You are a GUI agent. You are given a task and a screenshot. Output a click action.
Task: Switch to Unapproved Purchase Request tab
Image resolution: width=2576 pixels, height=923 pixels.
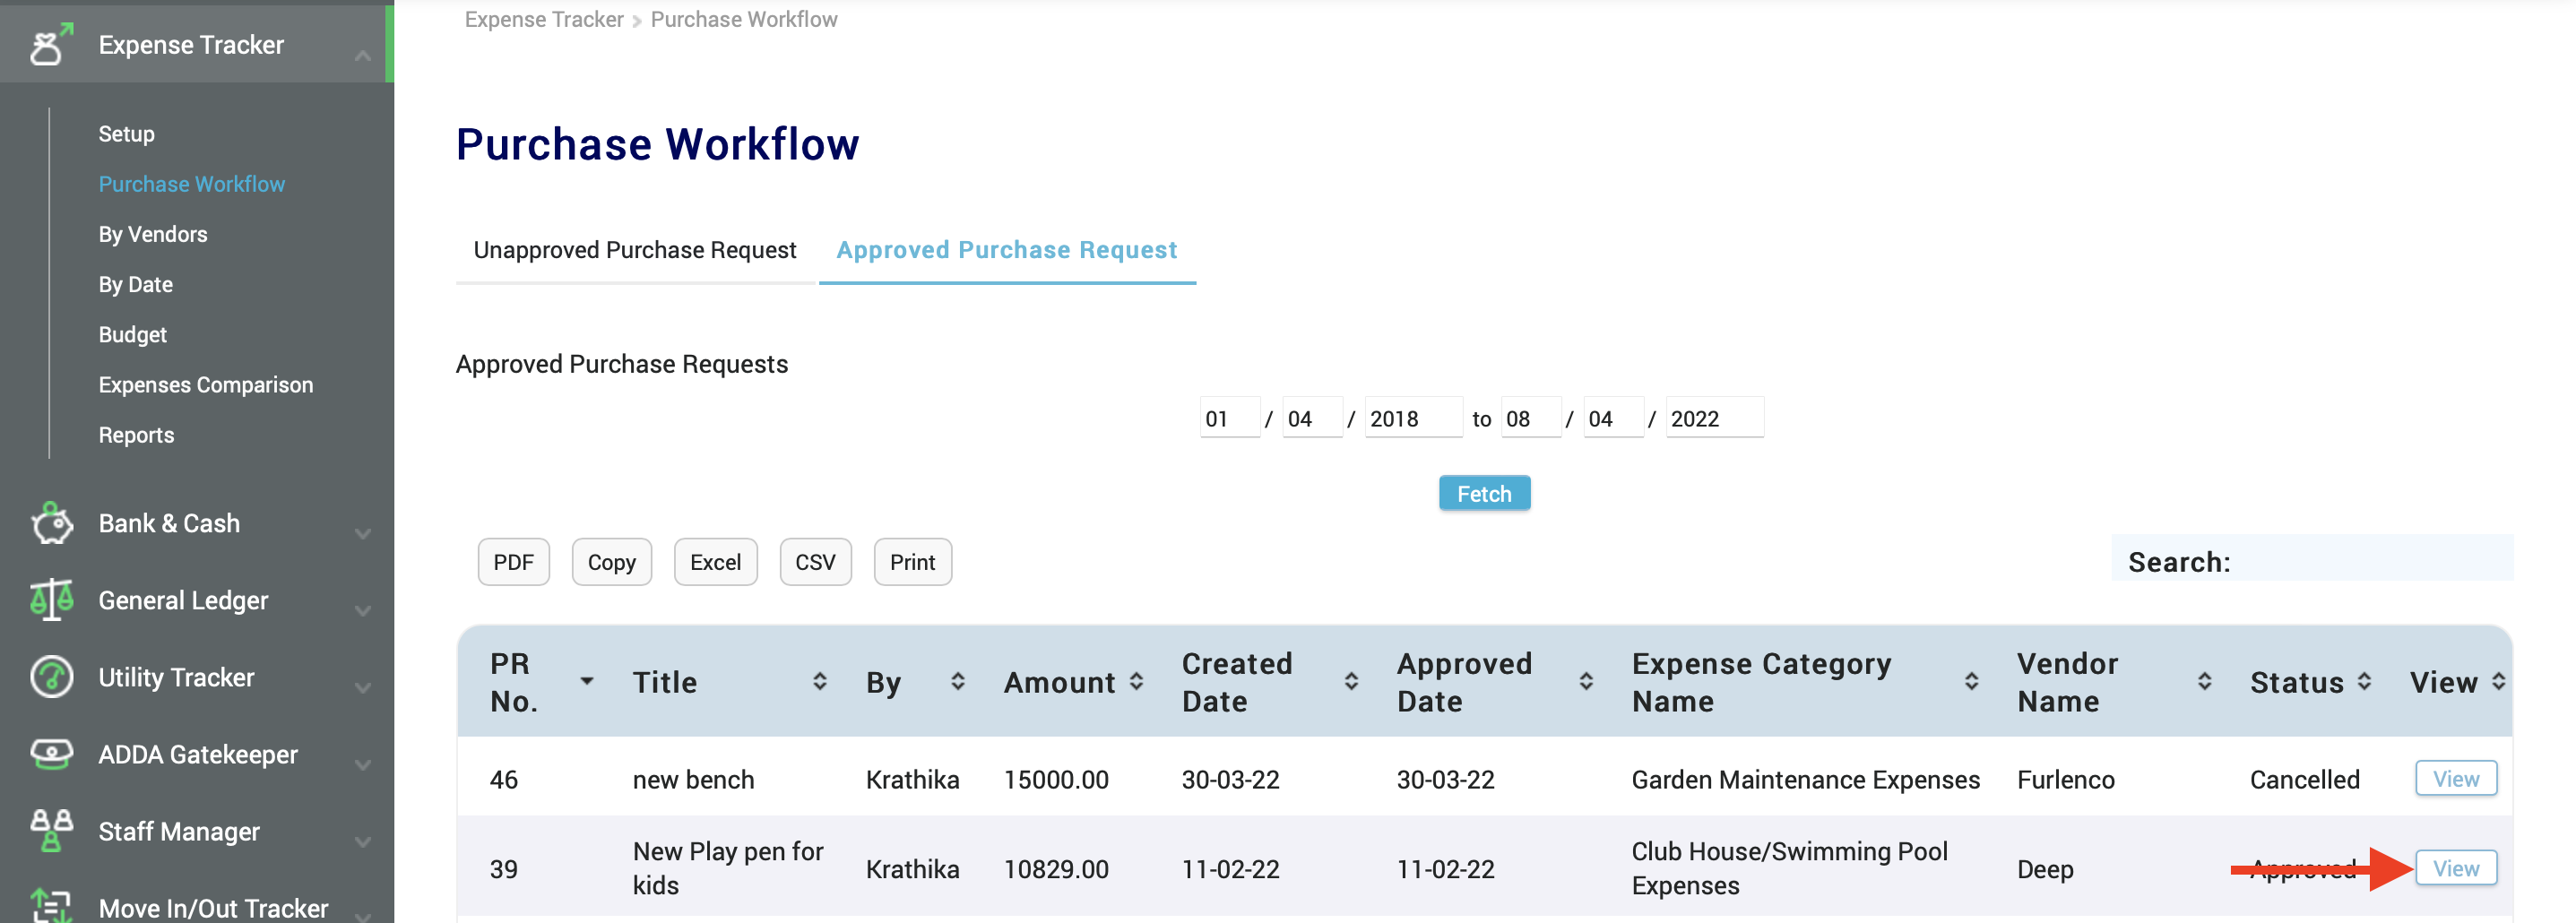coord(634,250)
